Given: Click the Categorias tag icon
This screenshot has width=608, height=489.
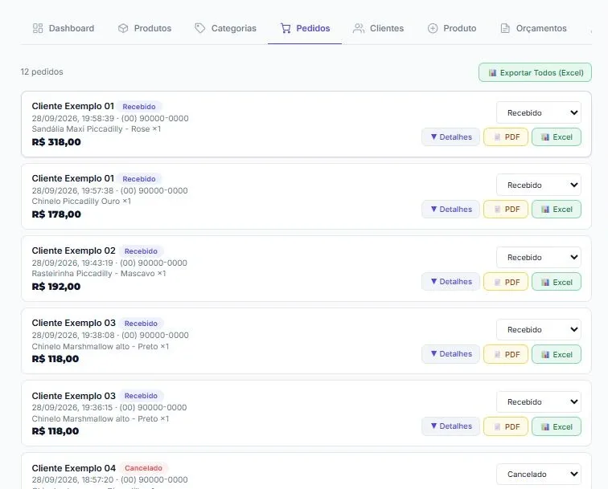Looking at the screenshot, I should [199, 28].
